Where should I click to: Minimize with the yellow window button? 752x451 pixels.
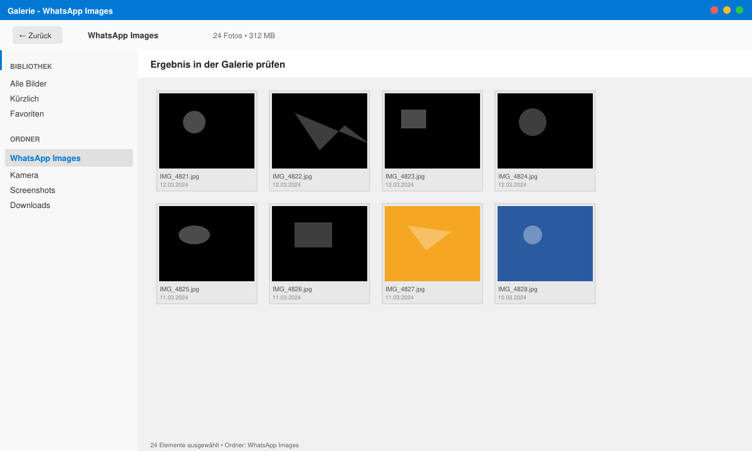pos(727,10)
